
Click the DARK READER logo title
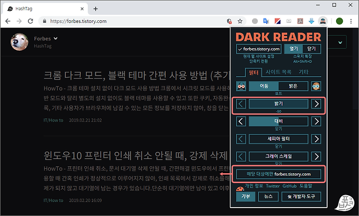coord(278,37)
